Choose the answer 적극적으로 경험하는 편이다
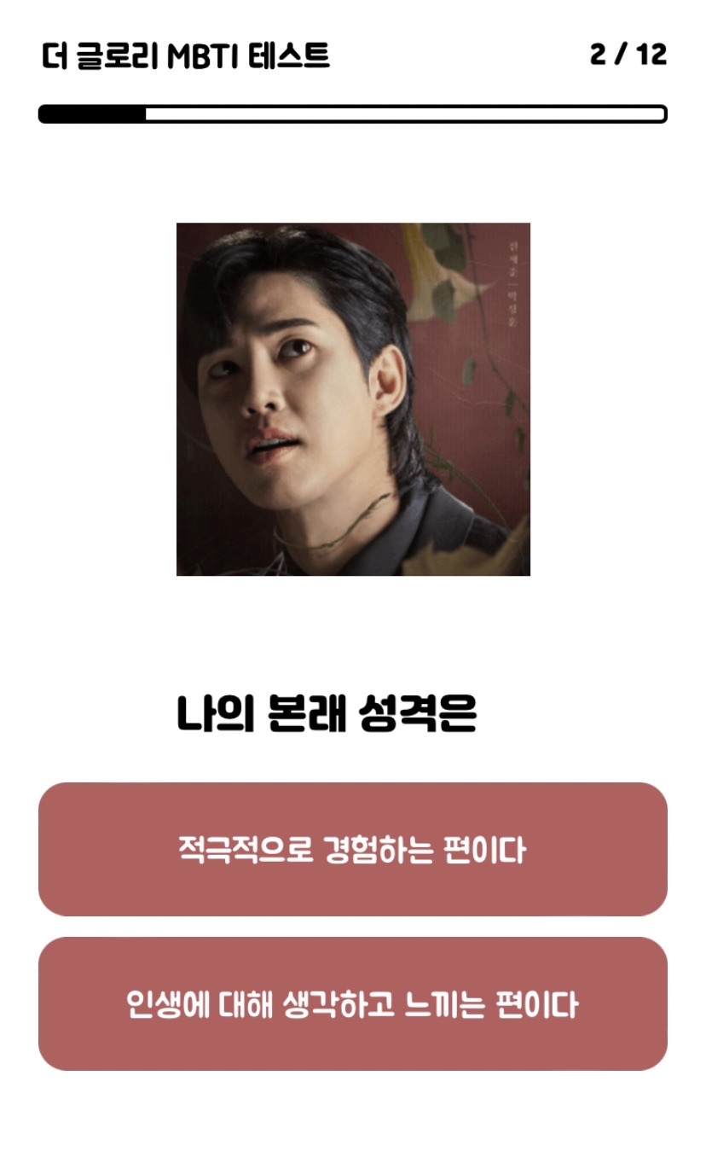Image resolution: width=706 pixels, height=1151 pixels. [x=352, y=849]
